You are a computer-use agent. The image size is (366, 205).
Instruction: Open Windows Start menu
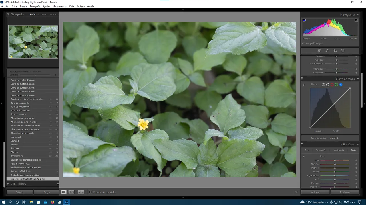click(3, 202)
